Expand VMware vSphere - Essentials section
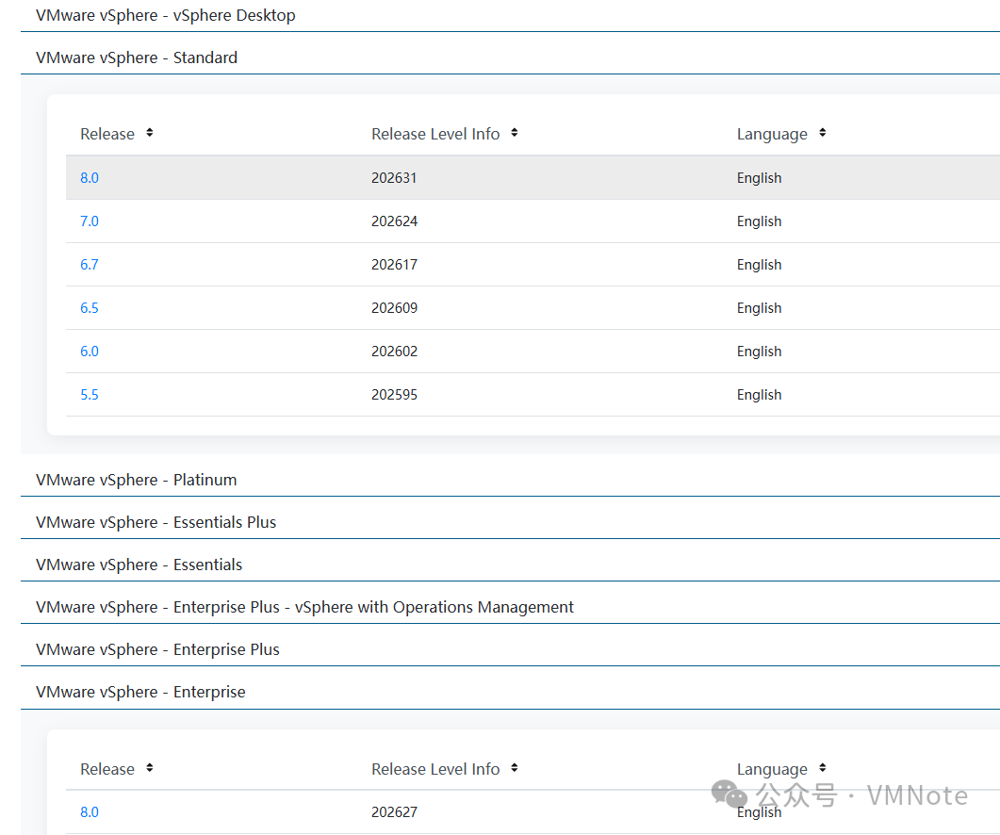This screenshot has height=835, width=1000. point(139,565)
